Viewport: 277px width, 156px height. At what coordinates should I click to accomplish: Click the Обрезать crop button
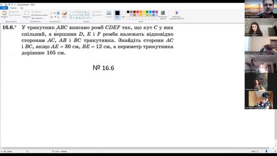pos(36,12)
